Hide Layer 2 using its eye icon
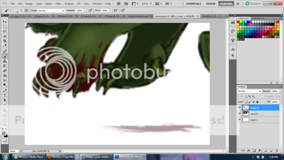 point(239,107)
